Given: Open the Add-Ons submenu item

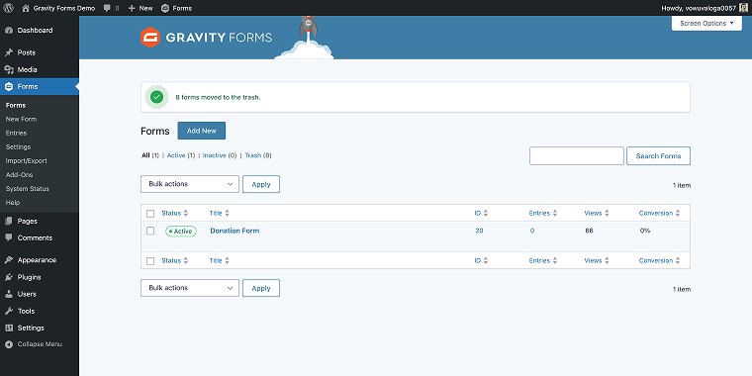Looking at the screenshot, I should pyautogui.click(x=19, y=174).
